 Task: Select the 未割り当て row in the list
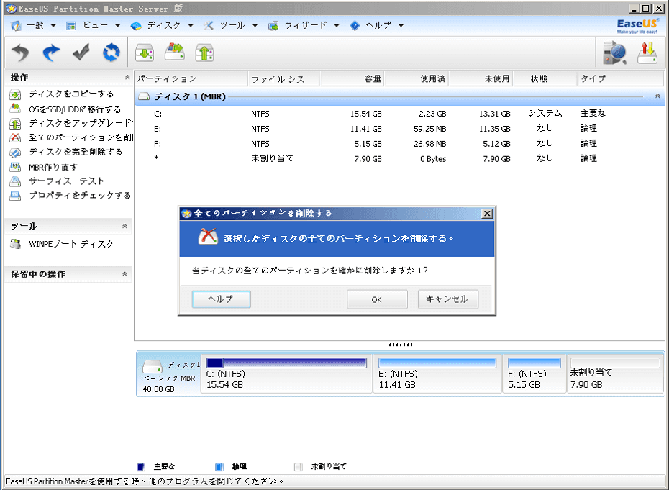tap(399, 159)
